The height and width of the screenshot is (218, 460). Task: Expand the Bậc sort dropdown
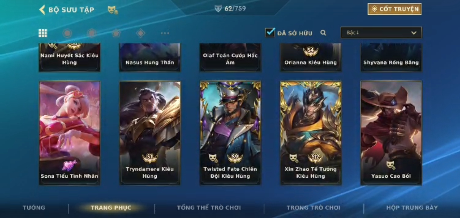pyautogui.click(x=381, y=33)
